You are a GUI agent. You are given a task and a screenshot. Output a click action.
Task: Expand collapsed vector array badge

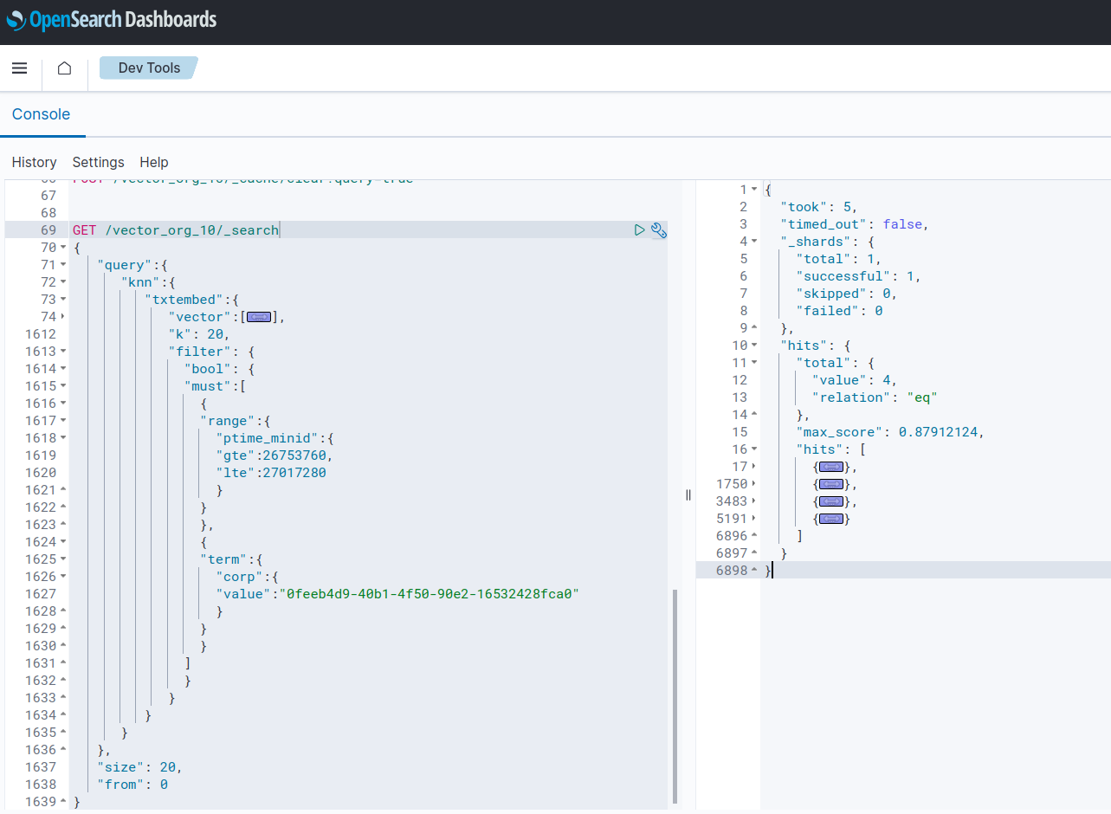pyautogui.click(x=258, y=317)
